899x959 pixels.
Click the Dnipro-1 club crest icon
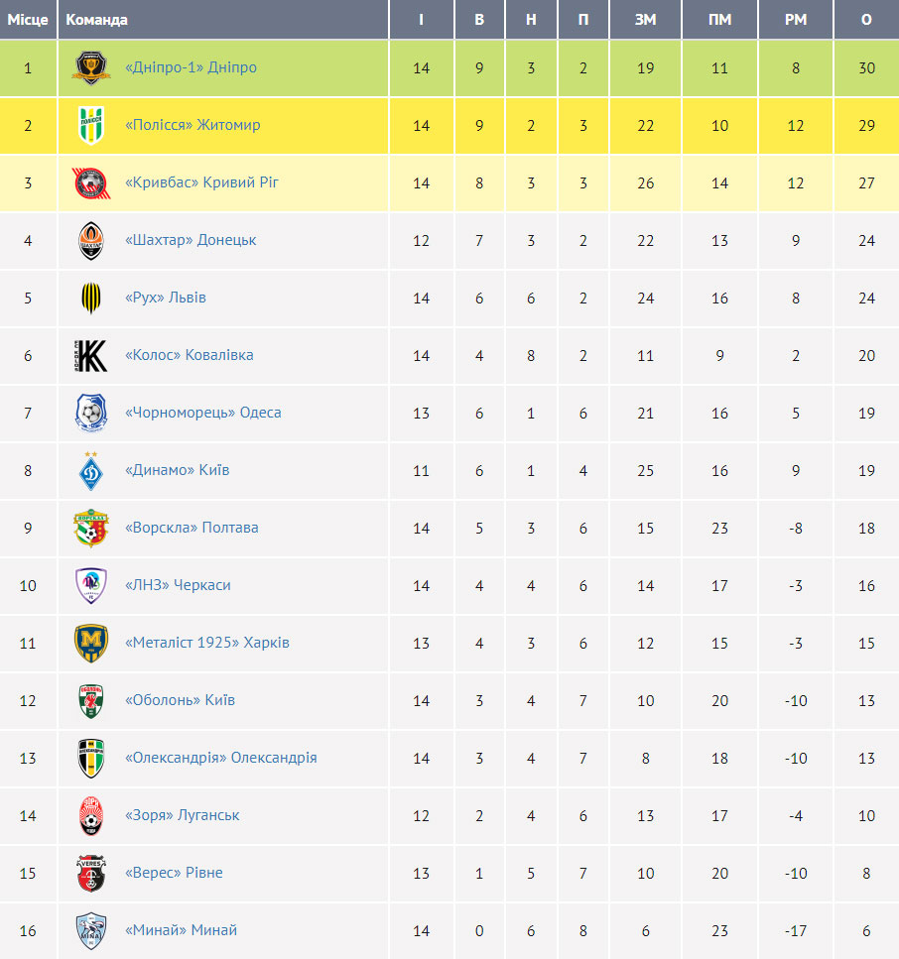pos(90,67)
